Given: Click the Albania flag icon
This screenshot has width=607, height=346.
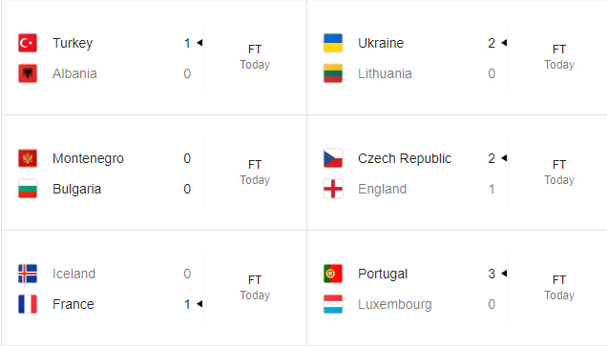Looking at the screenshot, I should (x=28, y=73).
